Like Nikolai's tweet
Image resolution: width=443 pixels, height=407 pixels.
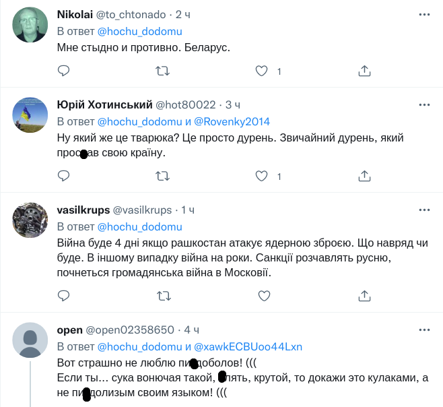pyautogui.click(x=263, y=71)
